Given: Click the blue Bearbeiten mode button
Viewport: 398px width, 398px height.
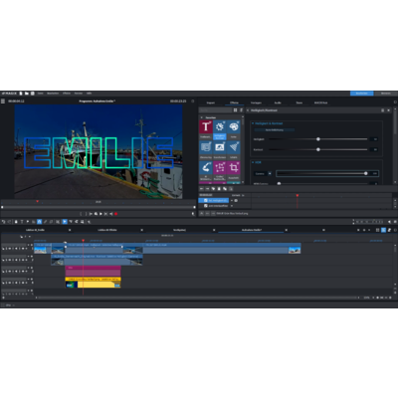Looking at the screenshot, I should 361,94.
